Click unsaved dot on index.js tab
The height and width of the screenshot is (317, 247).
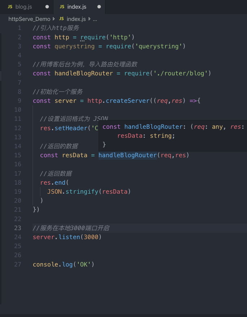[x=99, y=6]
